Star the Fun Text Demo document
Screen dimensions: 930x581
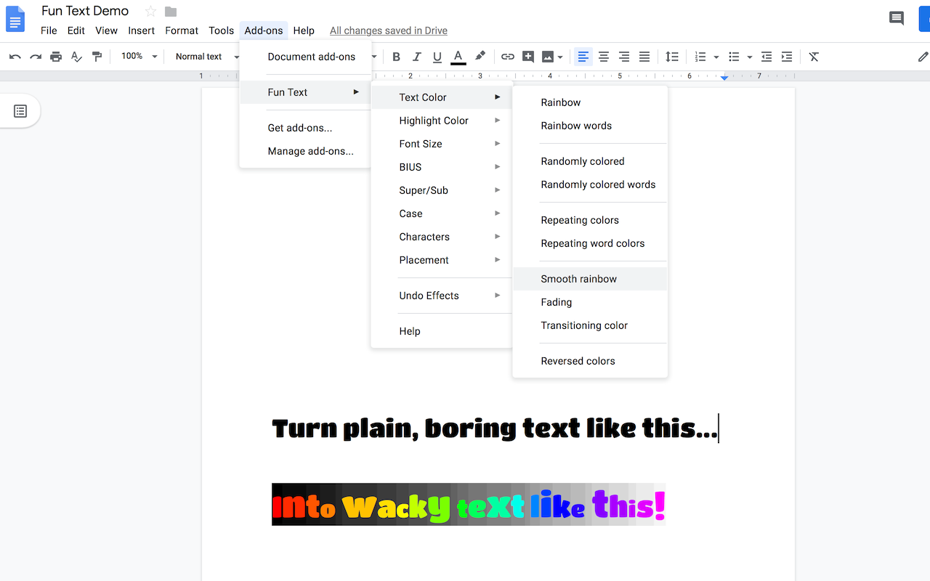[150, 11]
